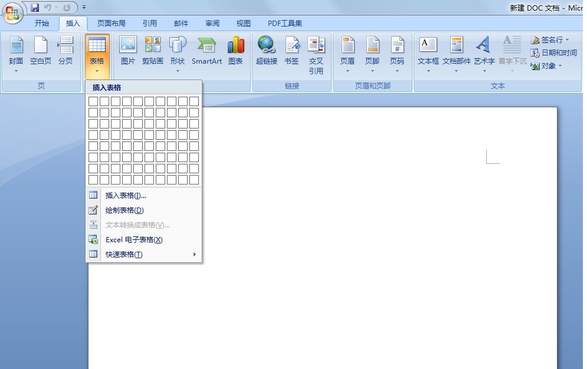Insert a page break (分页)
Viewport: 587px width, 369px height.
(65, 50)
